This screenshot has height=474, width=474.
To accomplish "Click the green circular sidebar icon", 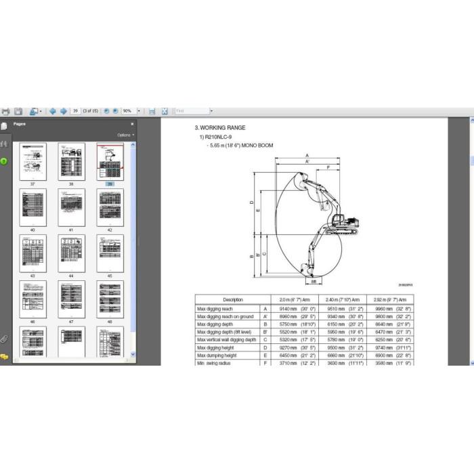I will pyautogui.click(x=4, y=161).
